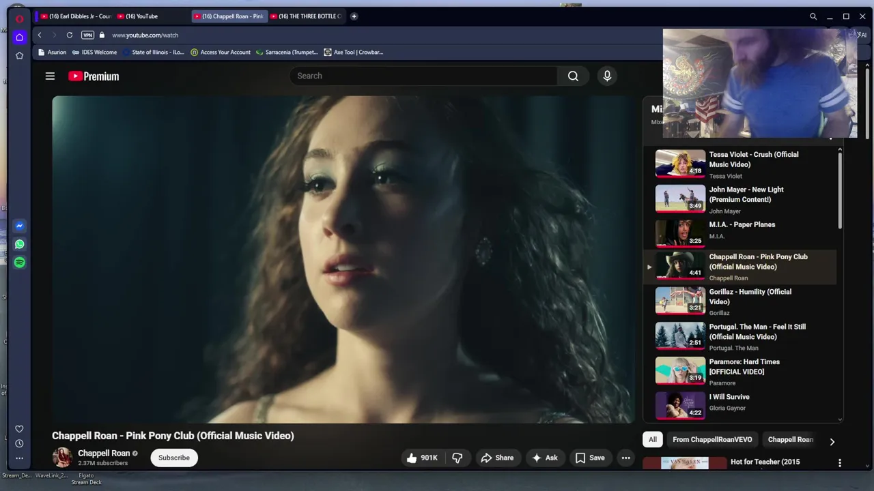
Task: Click the main video player
Action: pos(343,259)
